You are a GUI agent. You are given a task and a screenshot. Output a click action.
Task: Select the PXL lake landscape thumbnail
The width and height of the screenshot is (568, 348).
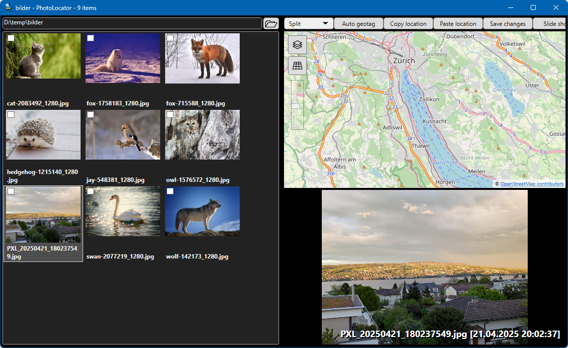(43, 214)
